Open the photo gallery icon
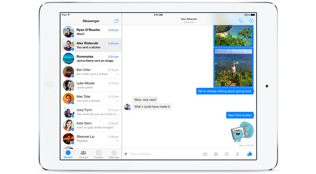316x174 pixels. coord(216,154)
